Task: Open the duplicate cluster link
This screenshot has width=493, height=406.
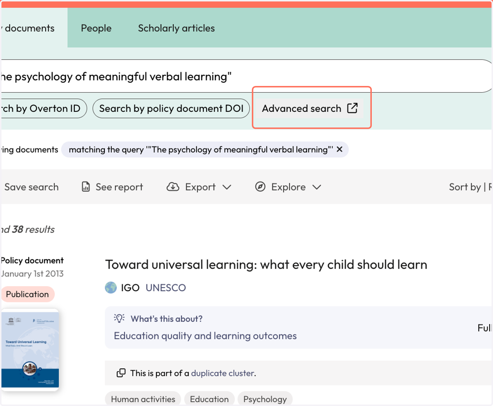Action: click(x=223, y=374)
